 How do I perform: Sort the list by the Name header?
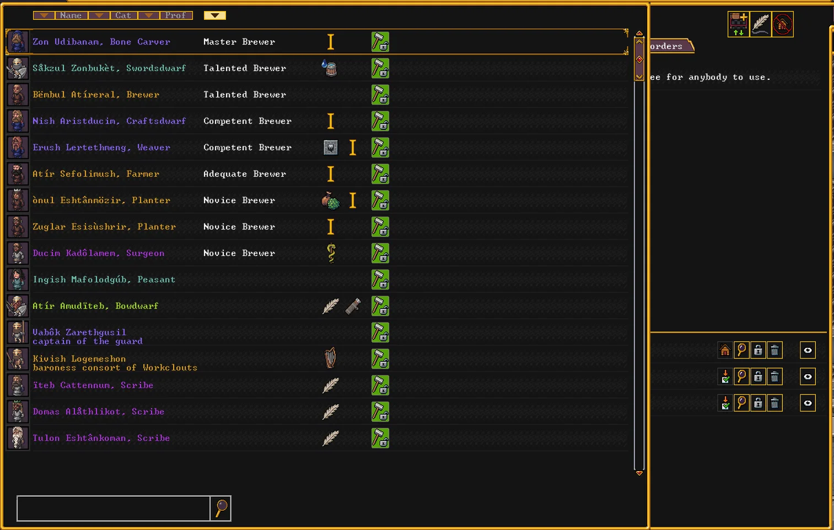(71, 15)
